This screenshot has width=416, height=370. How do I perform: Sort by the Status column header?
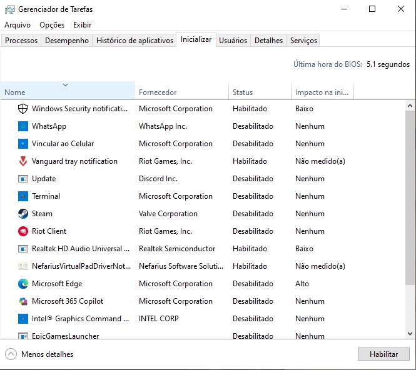(x=260, y=91)
